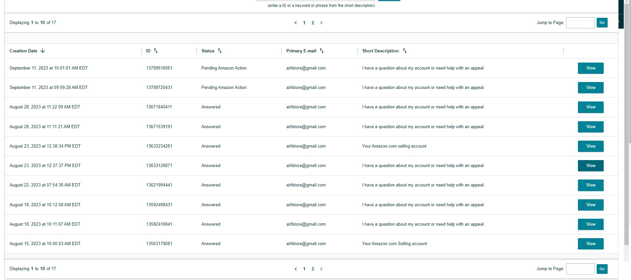631x280 pixels.
Task: Sort the Short Description column arrows icon
Action: pyautogui.click(x=405, y=51)
